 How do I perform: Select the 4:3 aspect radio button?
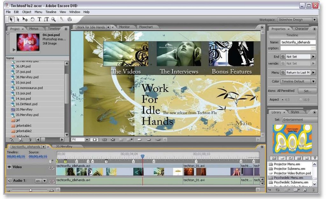pos(282,99)
